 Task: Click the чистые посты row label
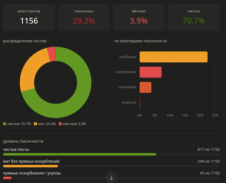coord(16,149)
